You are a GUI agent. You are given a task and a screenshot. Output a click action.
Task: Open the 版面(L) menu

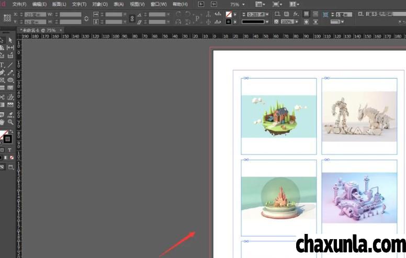(x=59, y=4)
